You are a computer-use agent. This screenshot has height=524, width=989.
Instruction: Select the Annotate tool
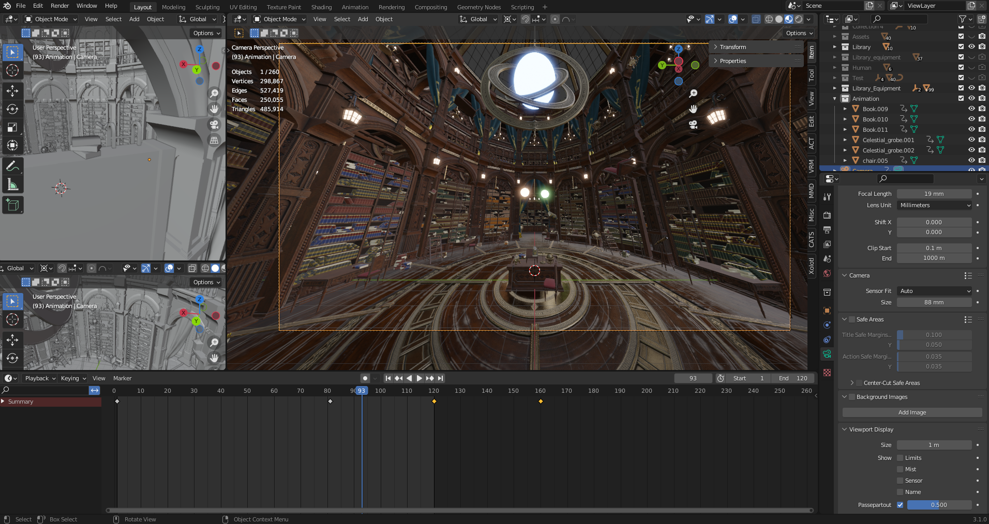pyautogui.click(x=12, y=165)
